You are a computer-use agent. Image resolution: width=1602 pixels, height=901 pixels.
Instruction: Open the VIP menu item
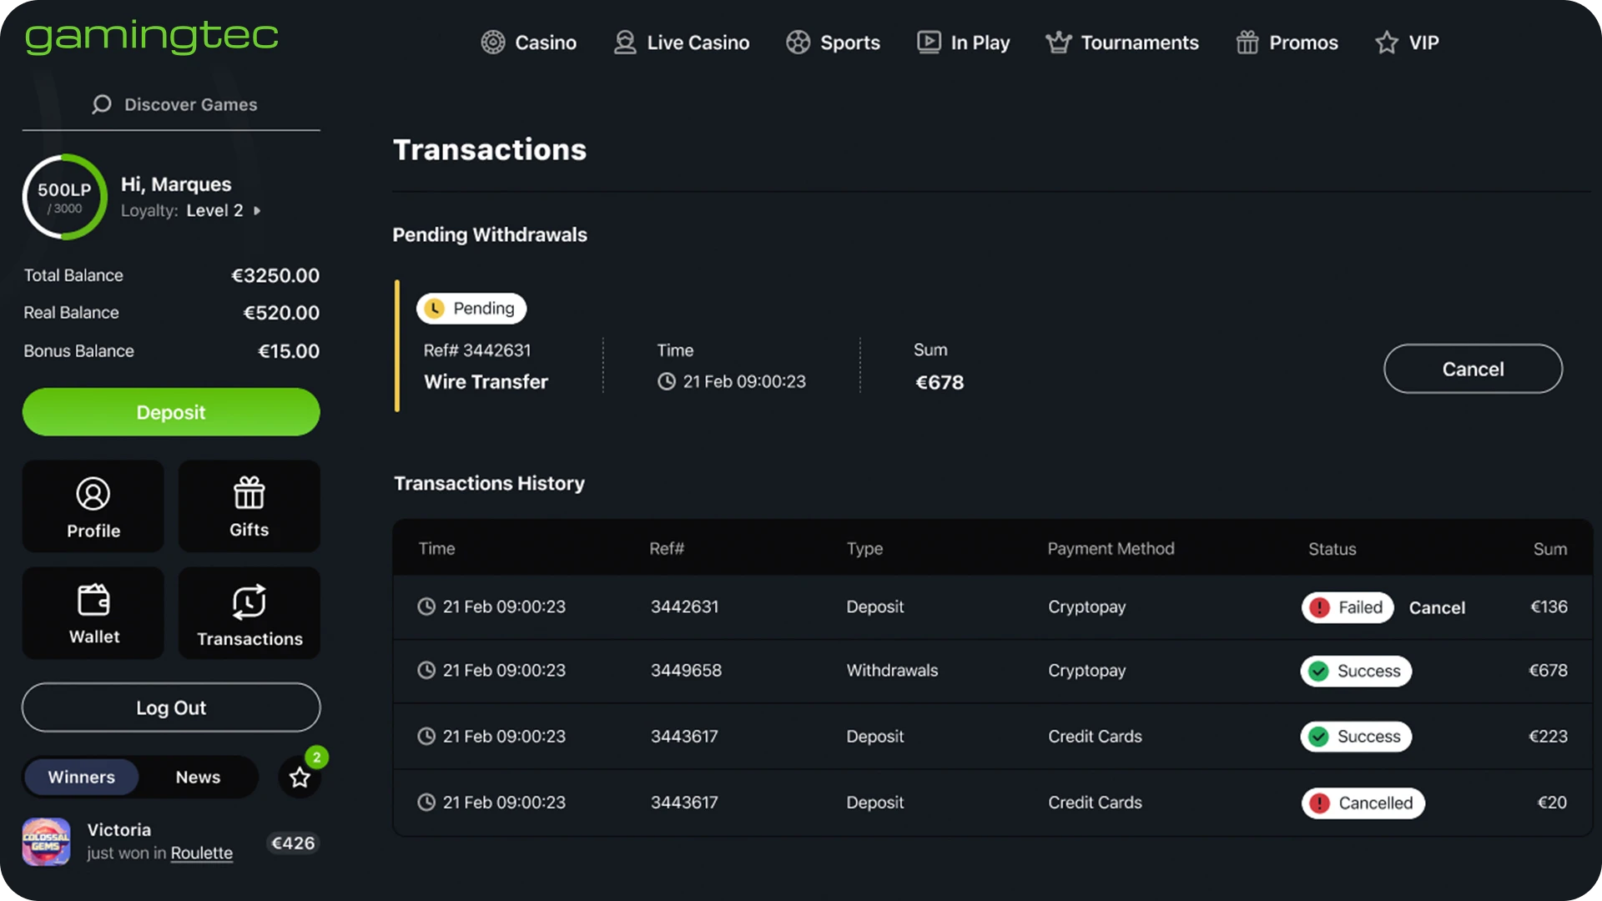pos(1407,43)
